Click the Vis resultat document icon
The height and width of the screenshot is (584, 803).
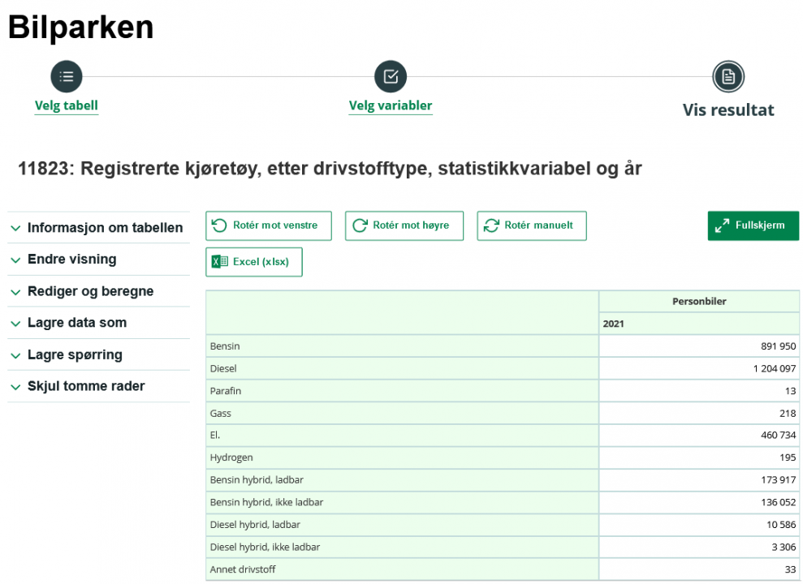coord(727,75)
